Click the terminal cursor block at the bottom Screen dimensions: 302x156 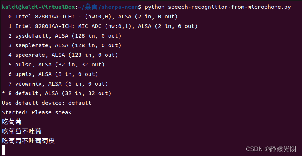[x=4, y=150]
